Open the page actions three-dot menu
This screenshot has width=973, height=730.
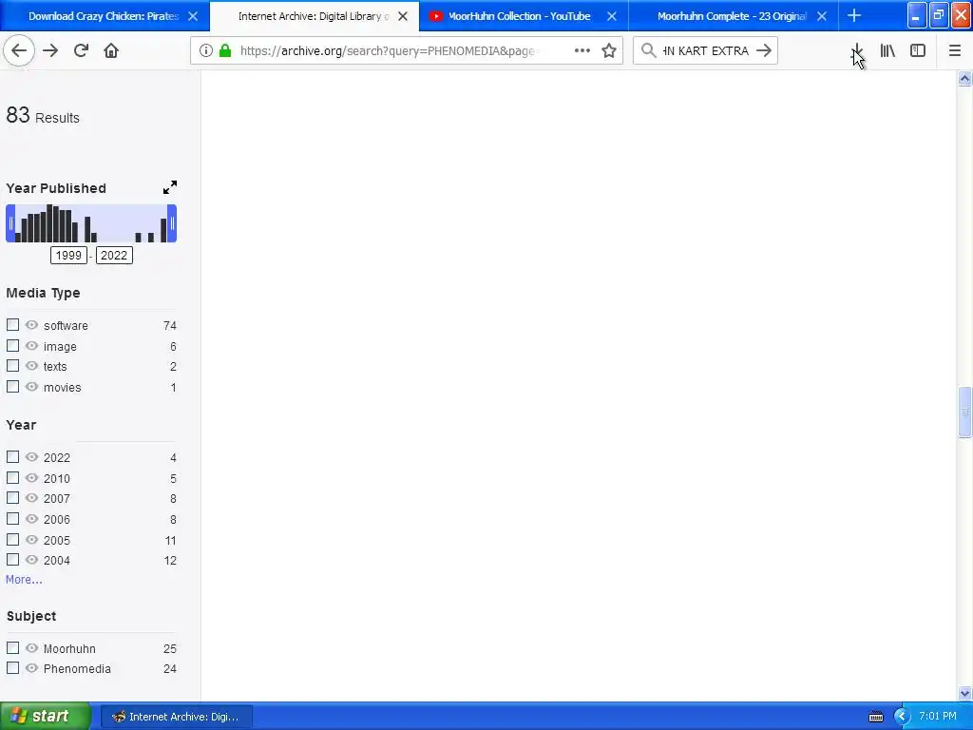point(582,51)
